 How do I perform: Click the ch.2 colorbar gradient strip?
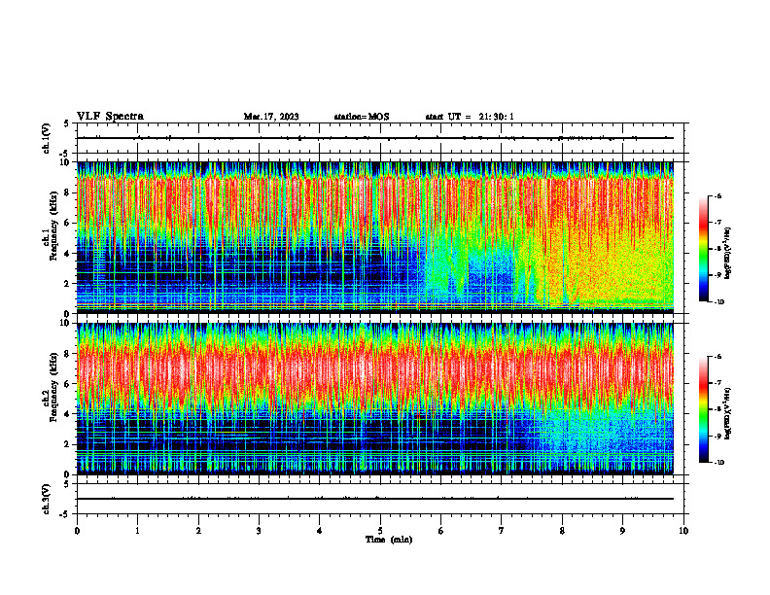[703, 409]
